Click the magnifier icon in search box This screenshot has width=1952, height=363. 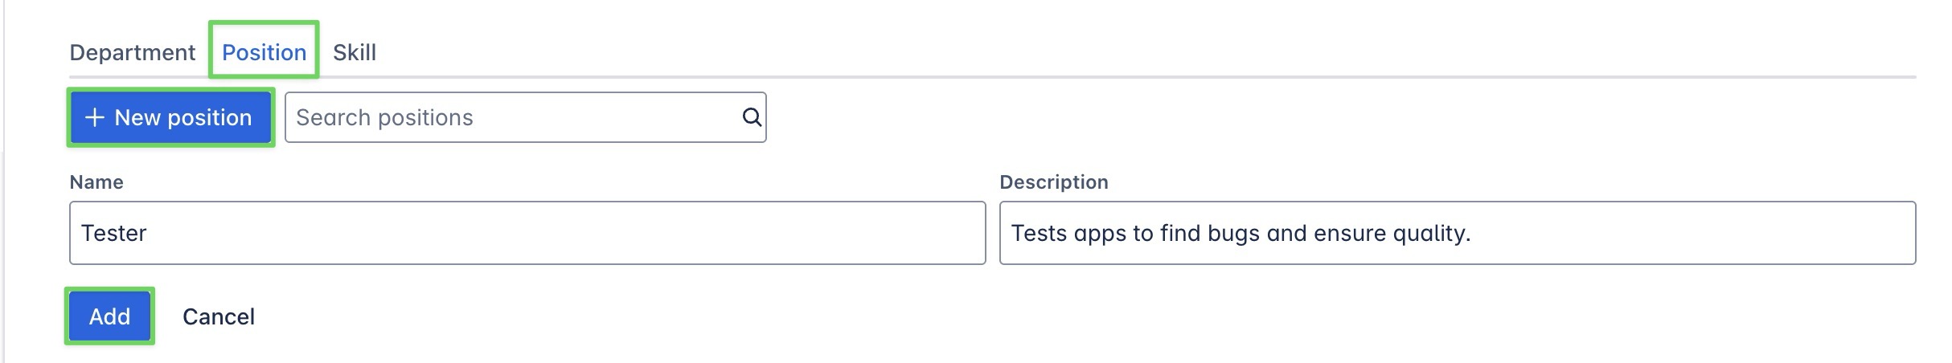tap(751, 117)
